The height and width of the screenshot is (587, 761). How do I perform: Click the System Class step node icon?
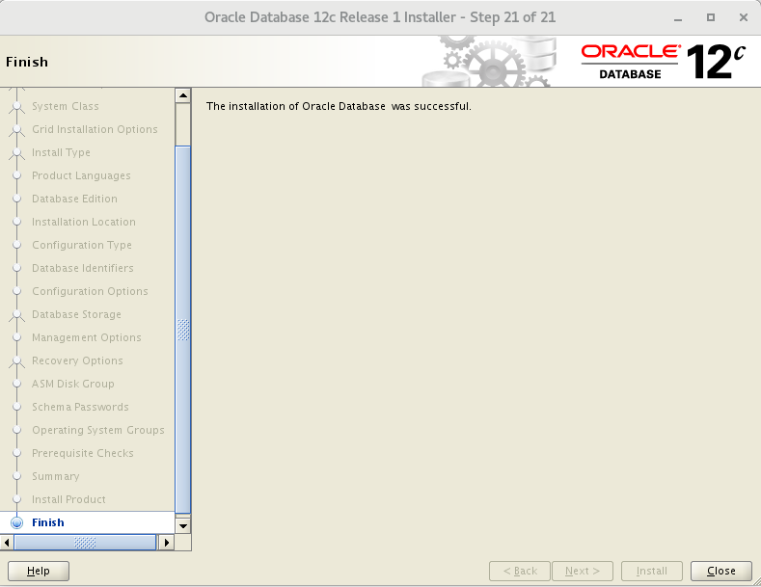tap(17, 106)
